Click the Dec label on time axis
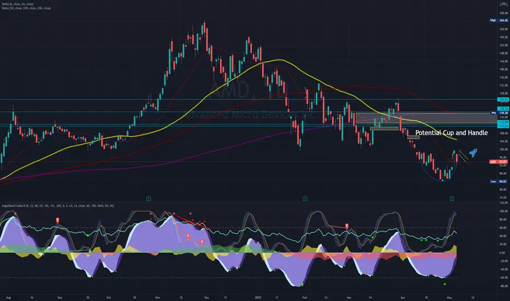This screenshot has height=301, width=510. (206, 297)
